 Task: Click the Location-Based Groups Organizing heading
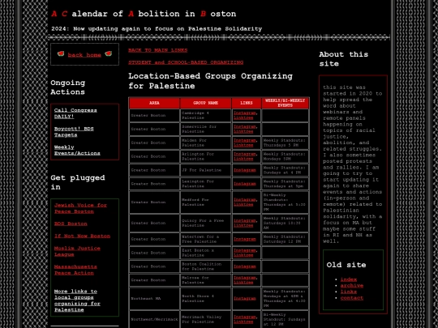tap(210, 81)
